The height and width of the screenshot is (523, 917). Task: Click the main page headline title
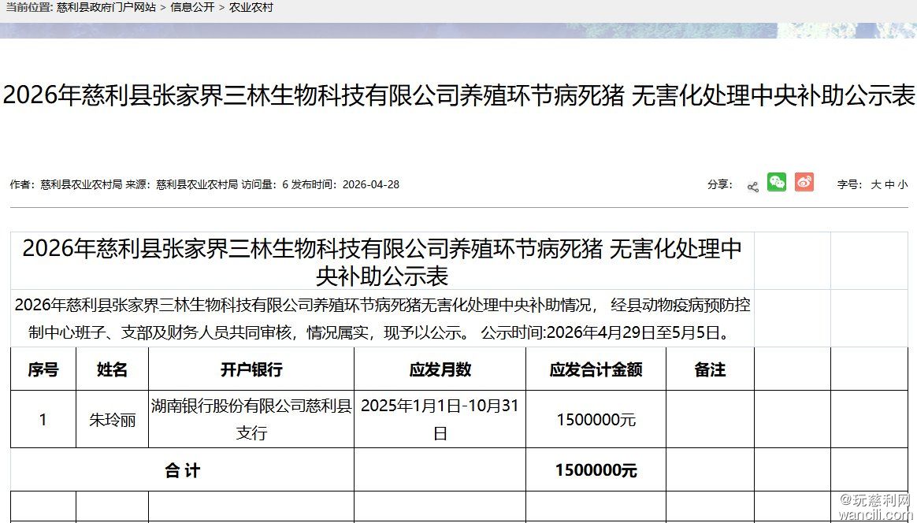tap(458, 96)
